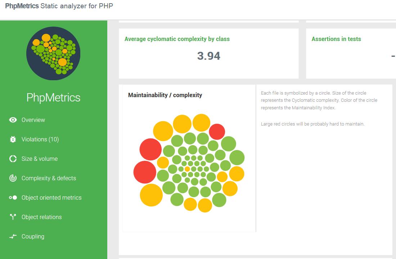
Task: Navigate to the Coupling page
Action: [x=33, y=237]
